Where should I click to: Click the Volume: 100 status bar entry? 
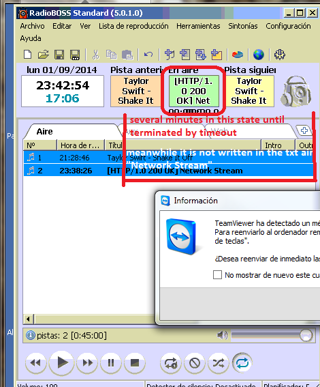[80, 384]
